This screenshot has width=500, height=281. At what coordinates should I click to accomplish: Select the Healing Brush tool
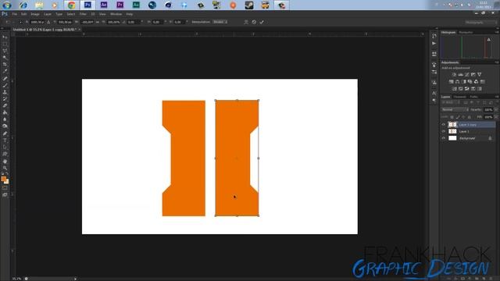coord(5,78)
